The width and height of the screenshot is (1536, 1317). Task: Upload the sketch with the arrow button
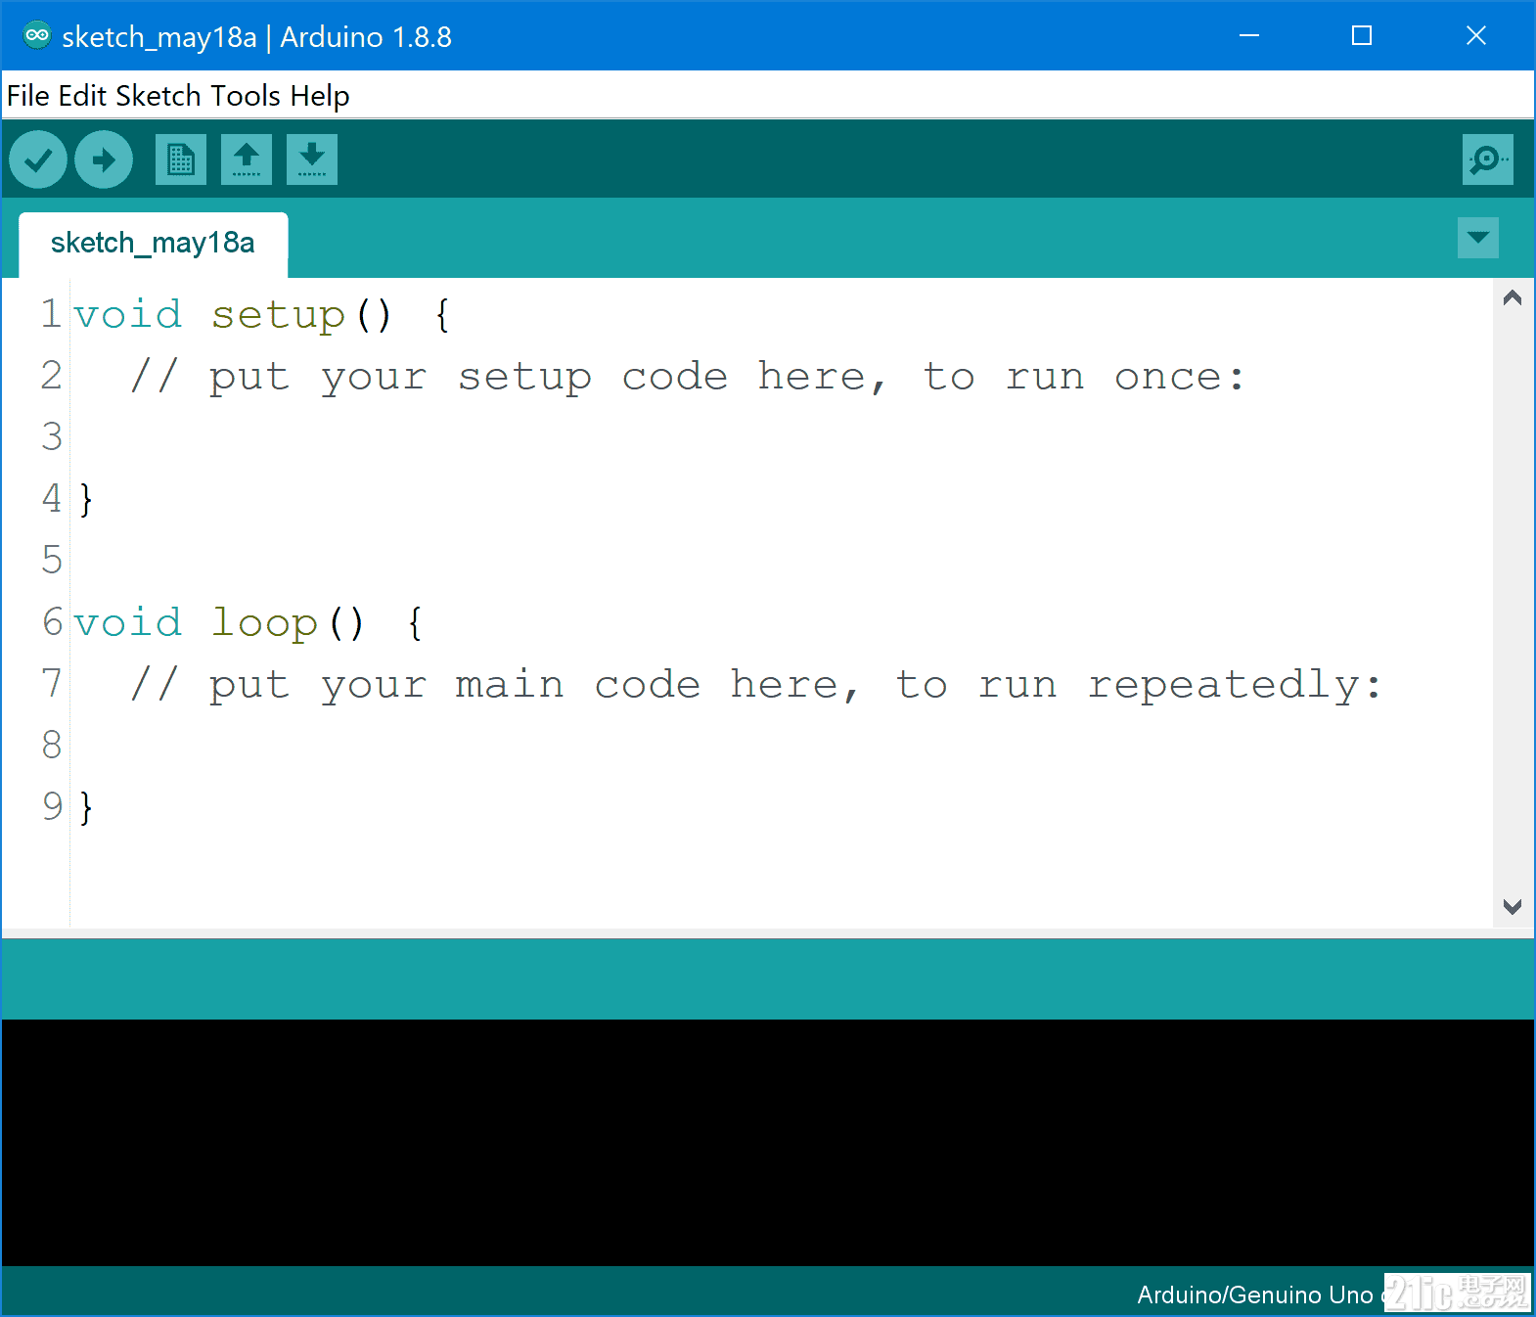(104, 159)
